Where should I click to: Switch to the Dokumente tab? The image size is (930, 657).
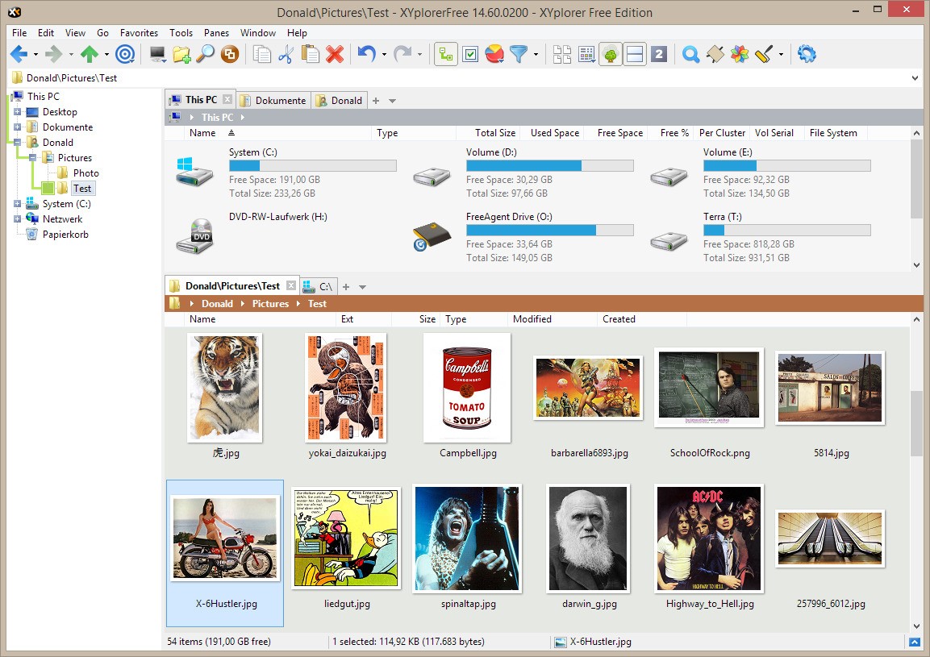pyautogui.click(x=273, y=100)
